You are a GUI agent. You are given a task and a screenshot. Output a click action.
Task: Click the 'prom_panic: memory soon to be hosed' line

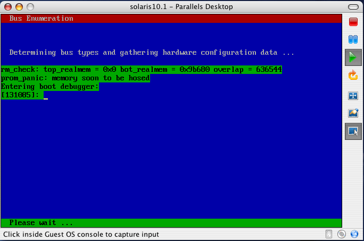pos(75,78)
